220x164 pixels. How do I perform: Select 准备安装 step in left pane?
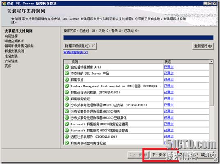pos(11,56)
